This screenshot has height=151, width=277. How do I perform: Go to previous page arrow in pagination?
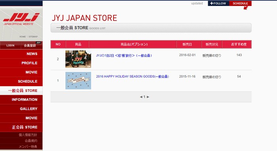[141, 97]
